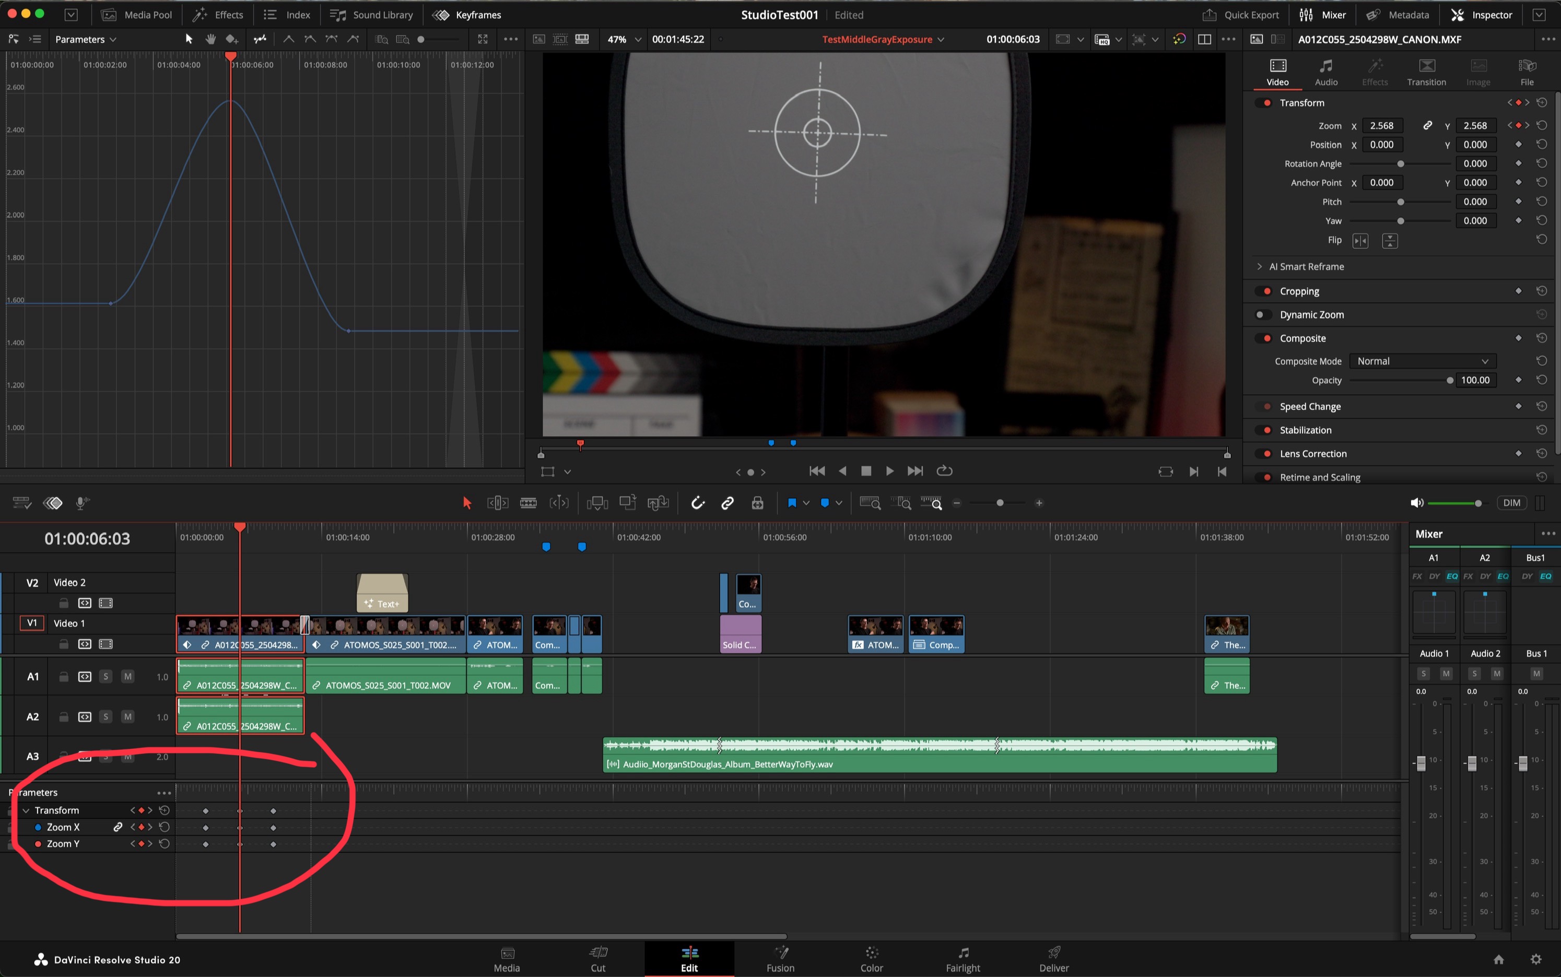This screenshot has height=977, width=1561.
Task: Select the Text+ clip on Video 2
Action: pyautogui.click(x=382, y=593)
